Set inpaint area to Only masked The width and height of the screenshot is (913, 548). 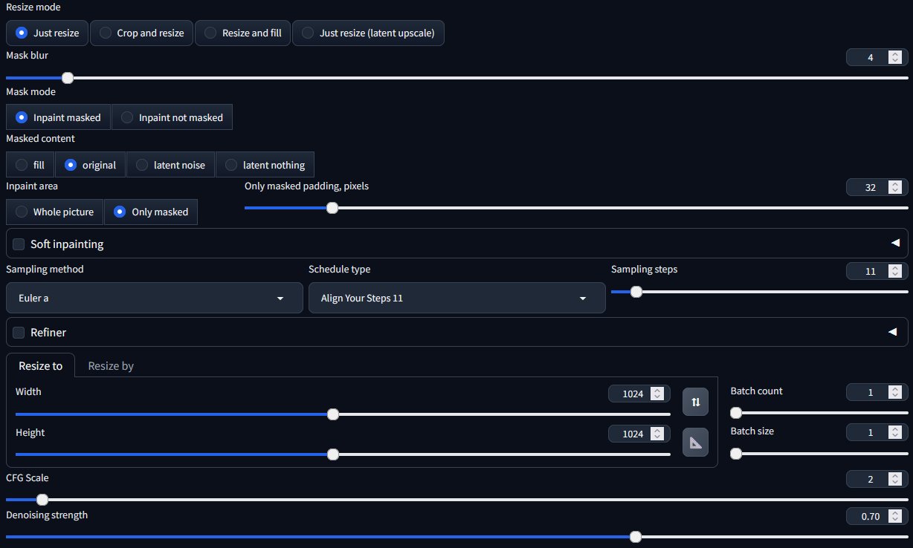(151, 212)
